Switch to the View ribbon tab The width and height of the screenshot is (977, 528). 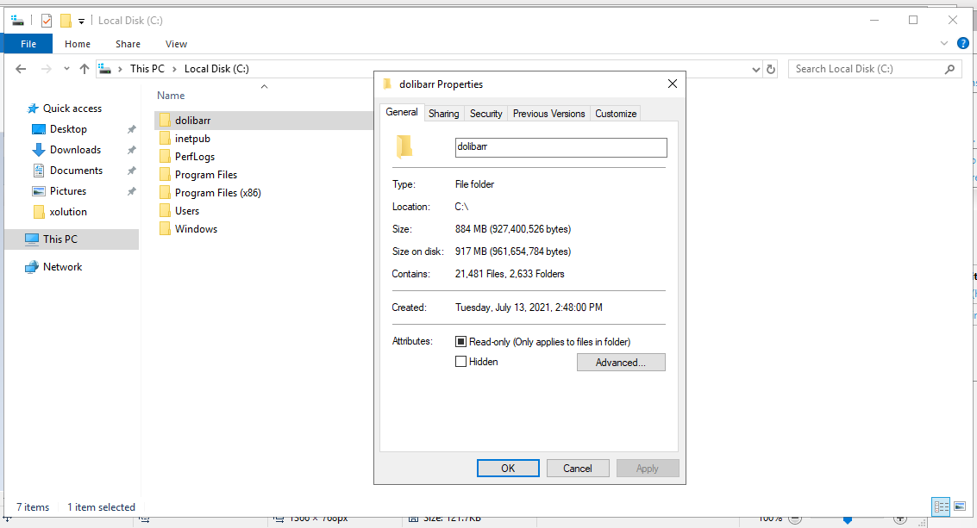(x=176, y=44)
